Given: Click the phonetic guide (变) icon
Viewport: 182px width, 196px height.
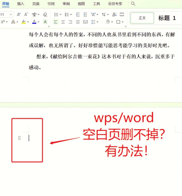Looking at the screenshot, I should 34,15.
